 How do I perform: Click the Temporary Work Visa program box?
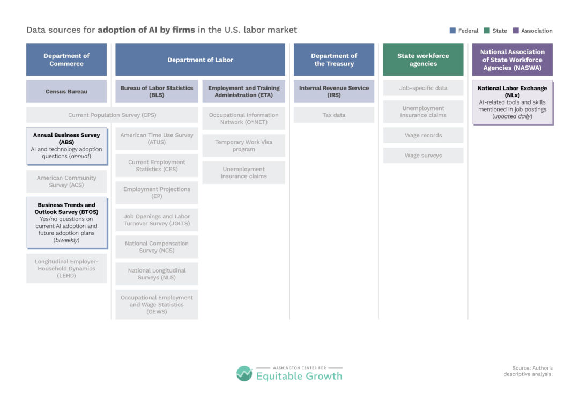click(x=244, y=145)
